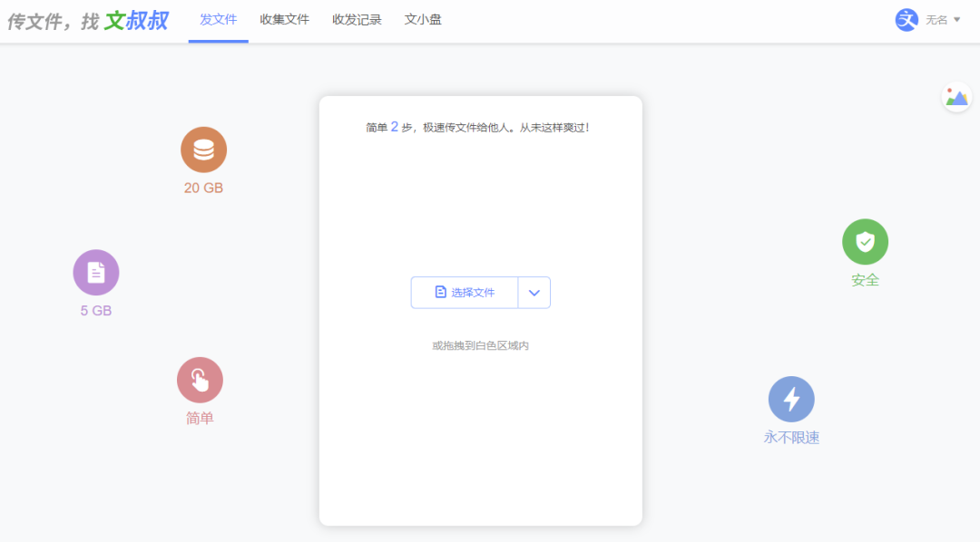Open the 收发记录 tab
This screenshot has height=542, width=980.
[357, 20]
